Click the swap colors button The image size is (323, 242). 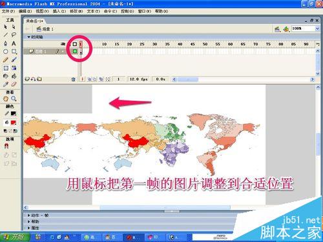click(16, 131)
